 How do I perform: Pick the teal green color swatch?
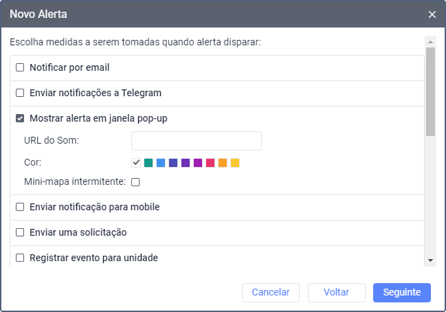point(148,163)
